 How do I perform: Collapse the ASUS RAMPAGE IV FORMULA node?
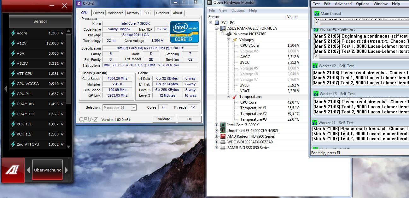point(217,28)
